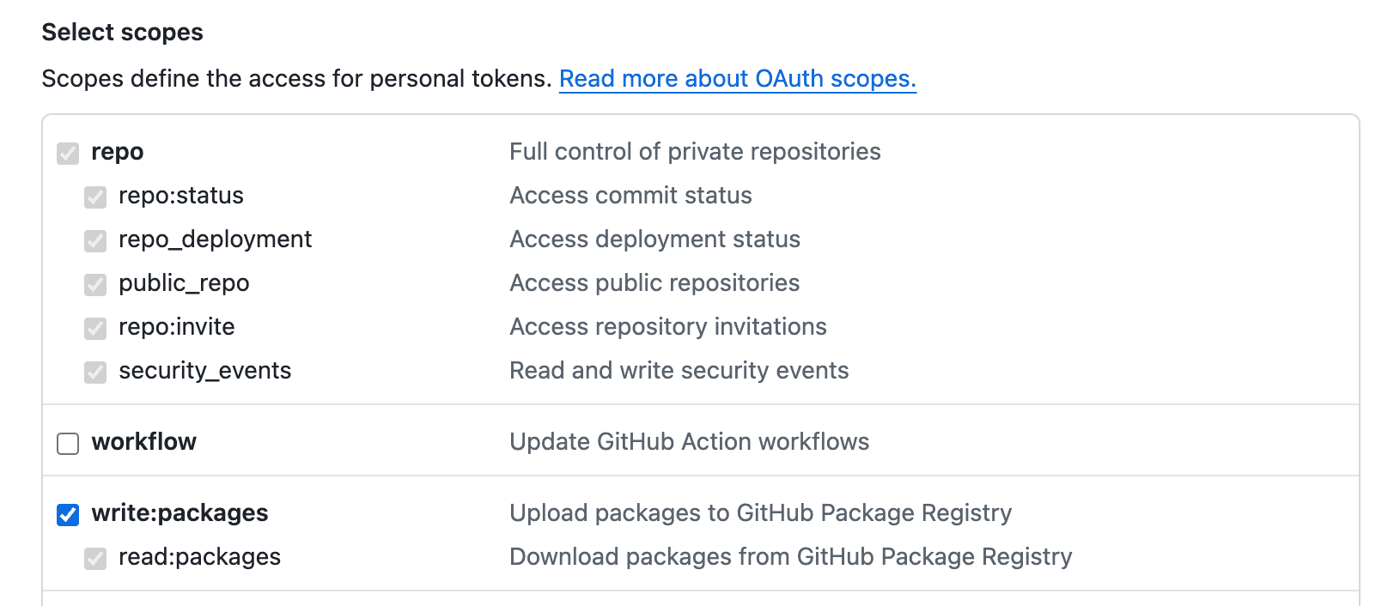Viewport: 1400px width, 606px height.
Task: Toggle the repo scope checkbox
Action: [x=67, y=153]
